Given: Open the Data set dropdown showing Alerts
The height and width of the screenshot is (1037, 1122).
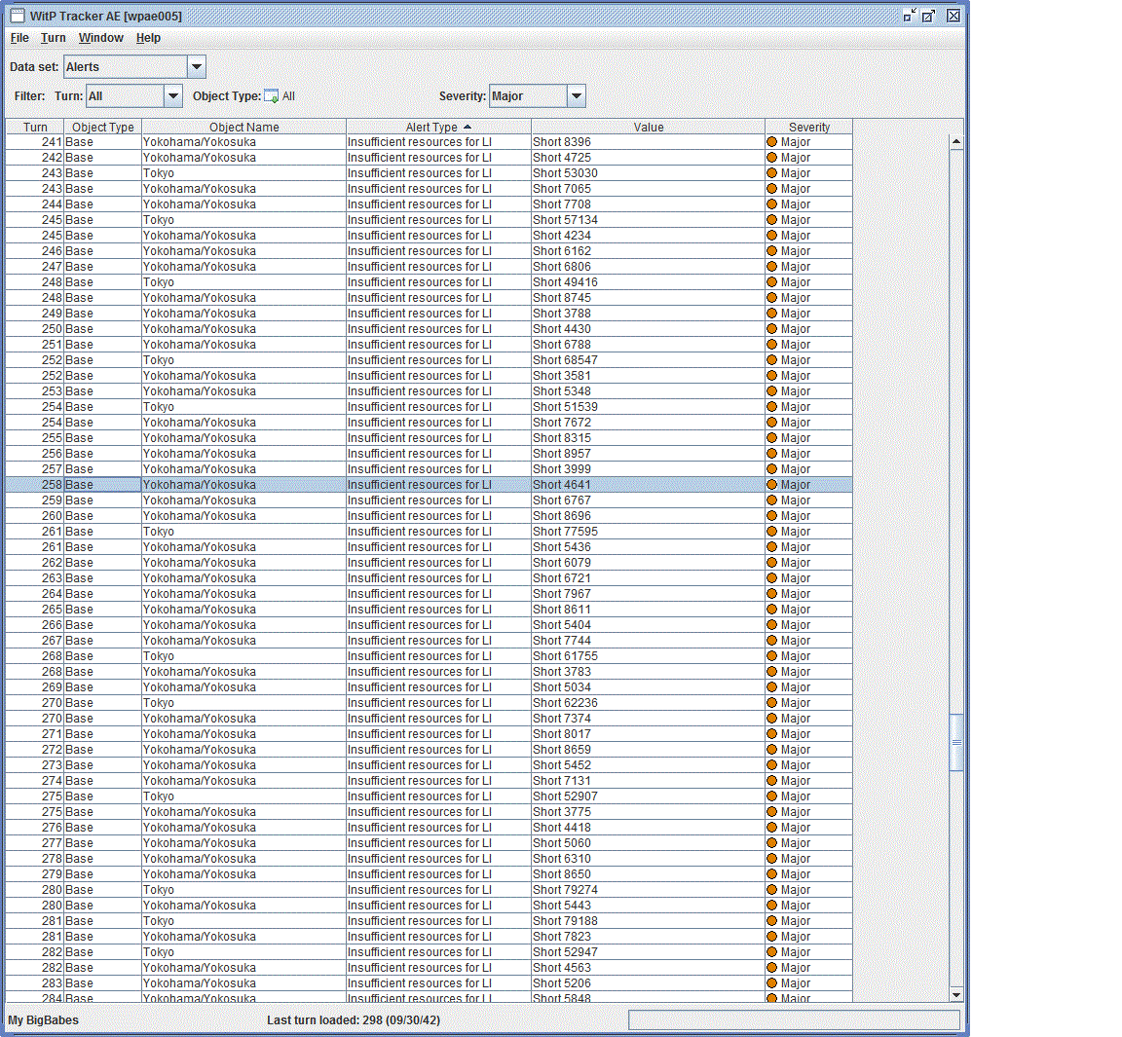Looking at the screenshot, I should (134, 67).
